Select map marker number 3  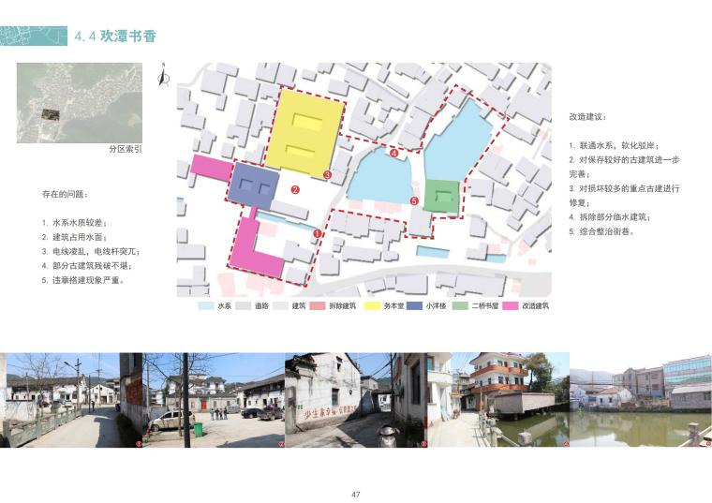pos(327,174)
